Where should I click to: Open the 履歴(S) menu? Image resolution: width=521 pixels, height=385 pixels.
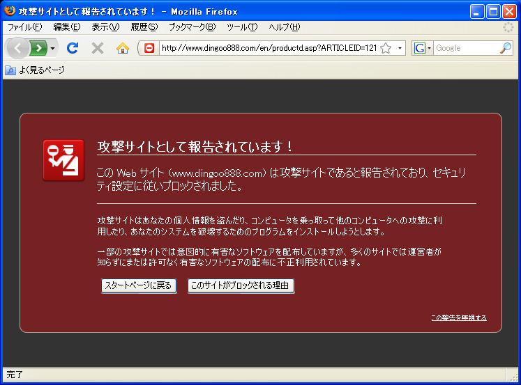click(x=144, y=27)
